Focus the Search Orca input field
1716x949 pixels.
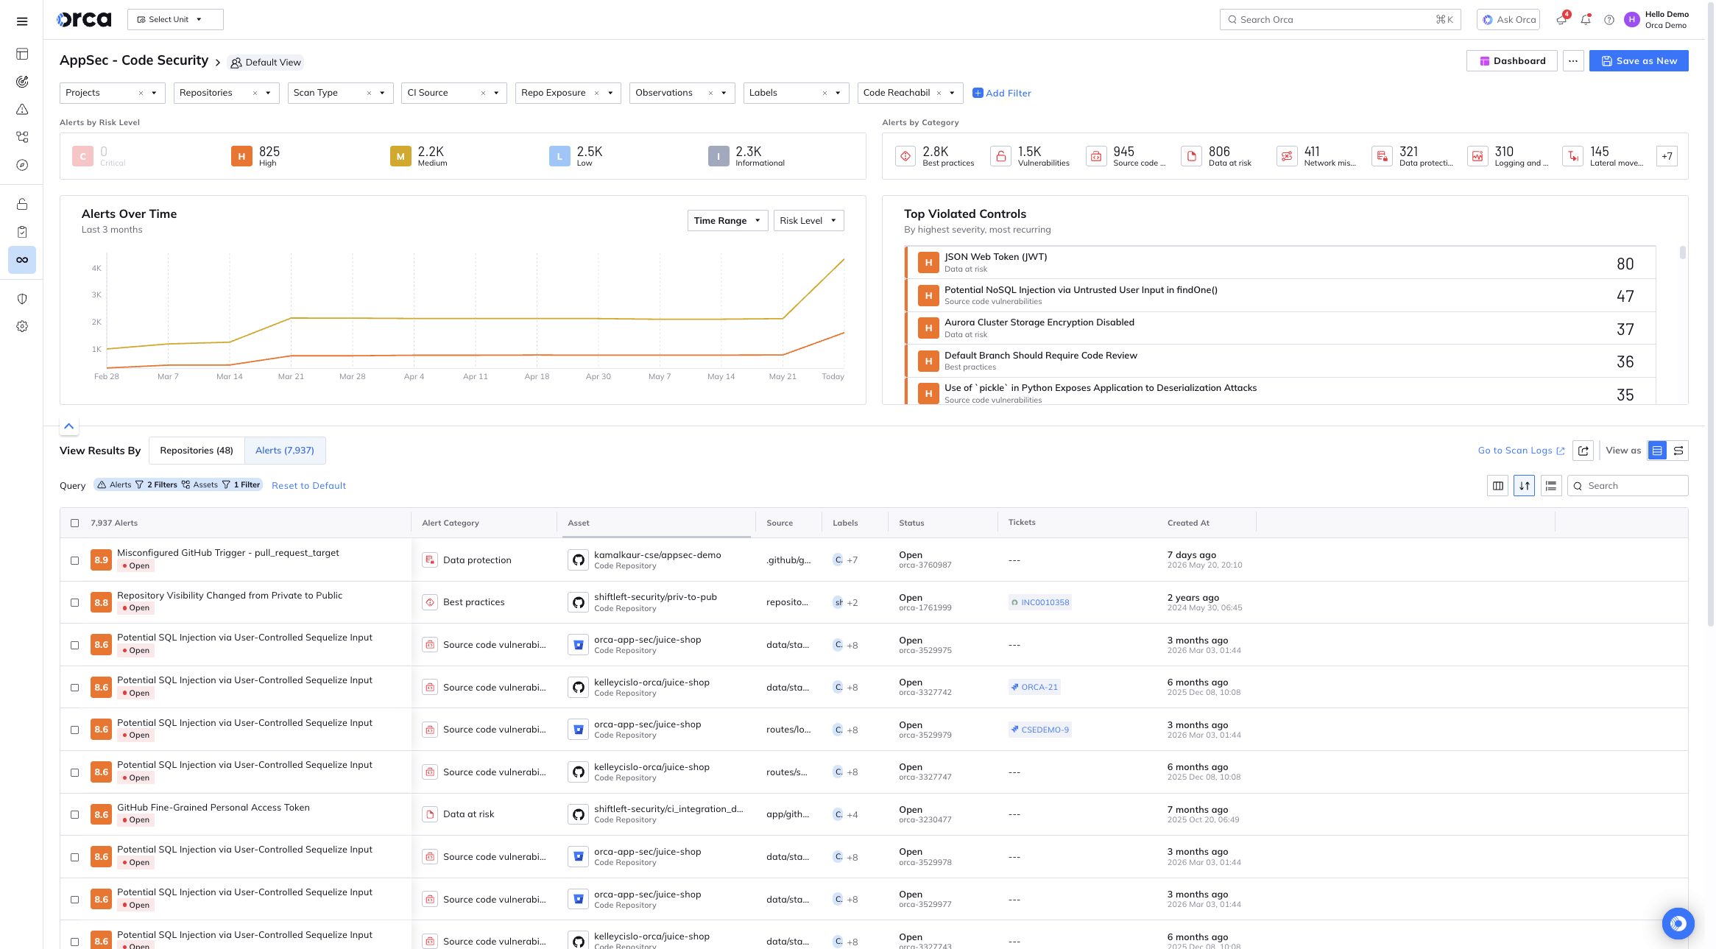pos(1341,20)
